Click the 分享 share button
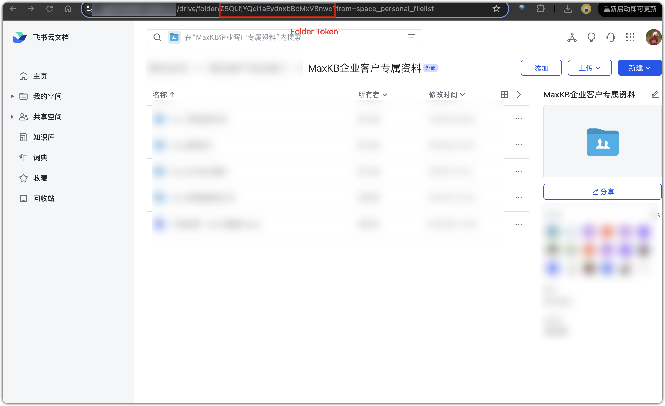 tap(602, 192)
